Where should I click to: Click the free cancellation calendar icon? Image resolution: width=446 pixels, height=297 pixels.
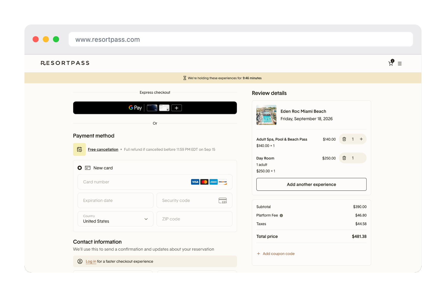(x=79, y=149)
